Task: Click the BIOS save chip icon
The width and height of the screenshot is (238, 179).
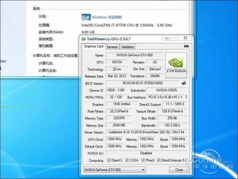Action: (184, 83)
